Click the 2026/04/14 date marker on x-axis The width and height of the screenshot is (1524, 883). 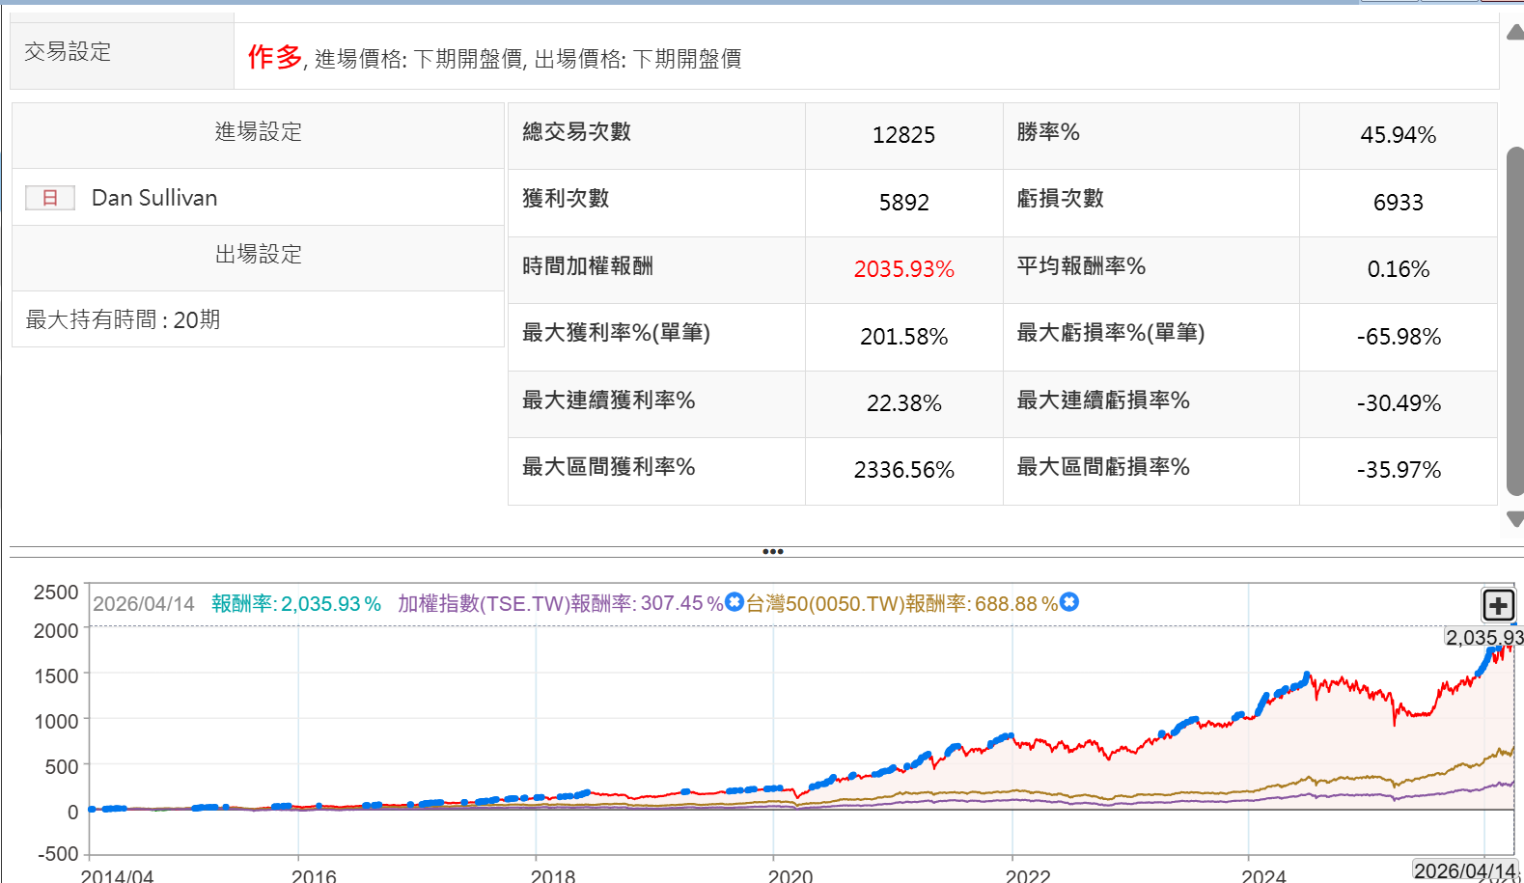click(1463, 870)
